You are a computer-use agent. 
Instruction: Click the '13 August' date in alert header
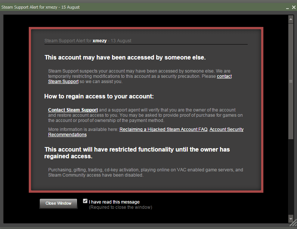(x=121, y=41)
